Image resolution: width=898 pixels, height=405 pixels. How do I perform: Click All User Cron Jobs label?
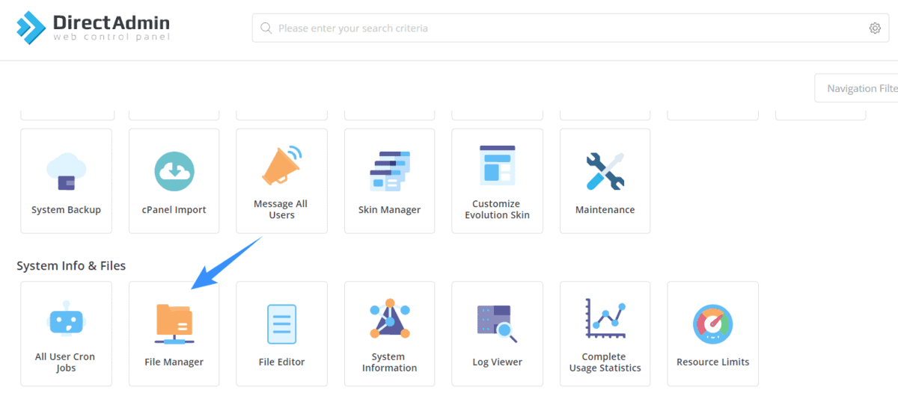[x=66, y=362]
